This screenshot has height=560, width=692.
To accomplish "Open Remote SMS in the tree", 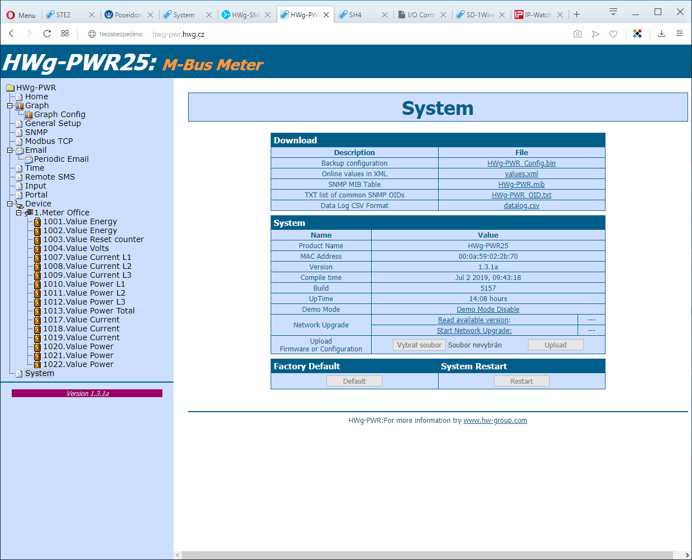I will tap(50, 177).
